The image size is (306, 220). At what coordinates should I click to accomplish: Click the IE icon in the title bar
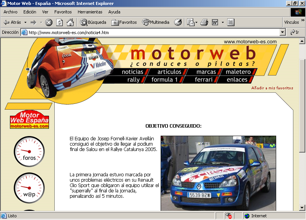pyautogui.click(x=3, y=3)
